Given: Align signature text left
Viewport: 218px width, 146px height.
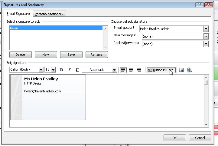Looking at the screenshot, I should pyautogui.click(x=123, y=70).
